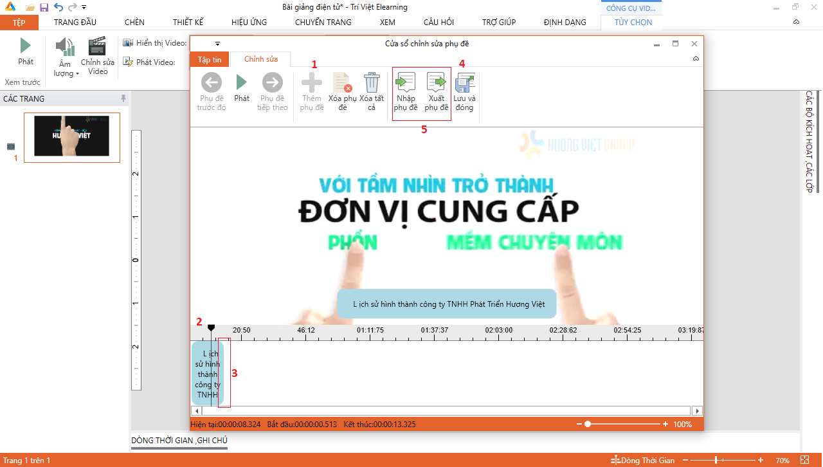
Task: Click the Chỉnh sửa Video clapperboard icon
Action: click(x=98, y=46)
